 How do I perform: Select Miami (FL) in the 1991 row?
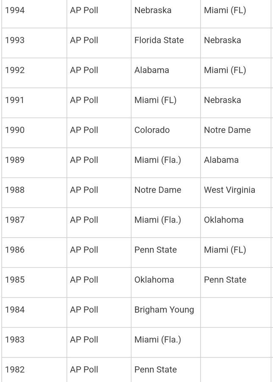pyautogui.click(x=155, y=100)
